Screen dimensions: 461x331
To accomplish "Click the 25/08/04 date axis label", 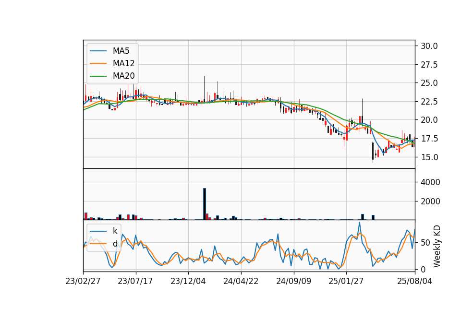I will coord(415,281).
